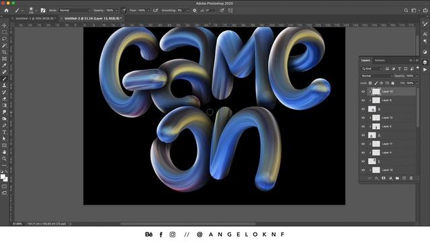The width and height of the screenshot is (430, 242).
Task: Open the Layers panel flyout menu
Action: 417,61
